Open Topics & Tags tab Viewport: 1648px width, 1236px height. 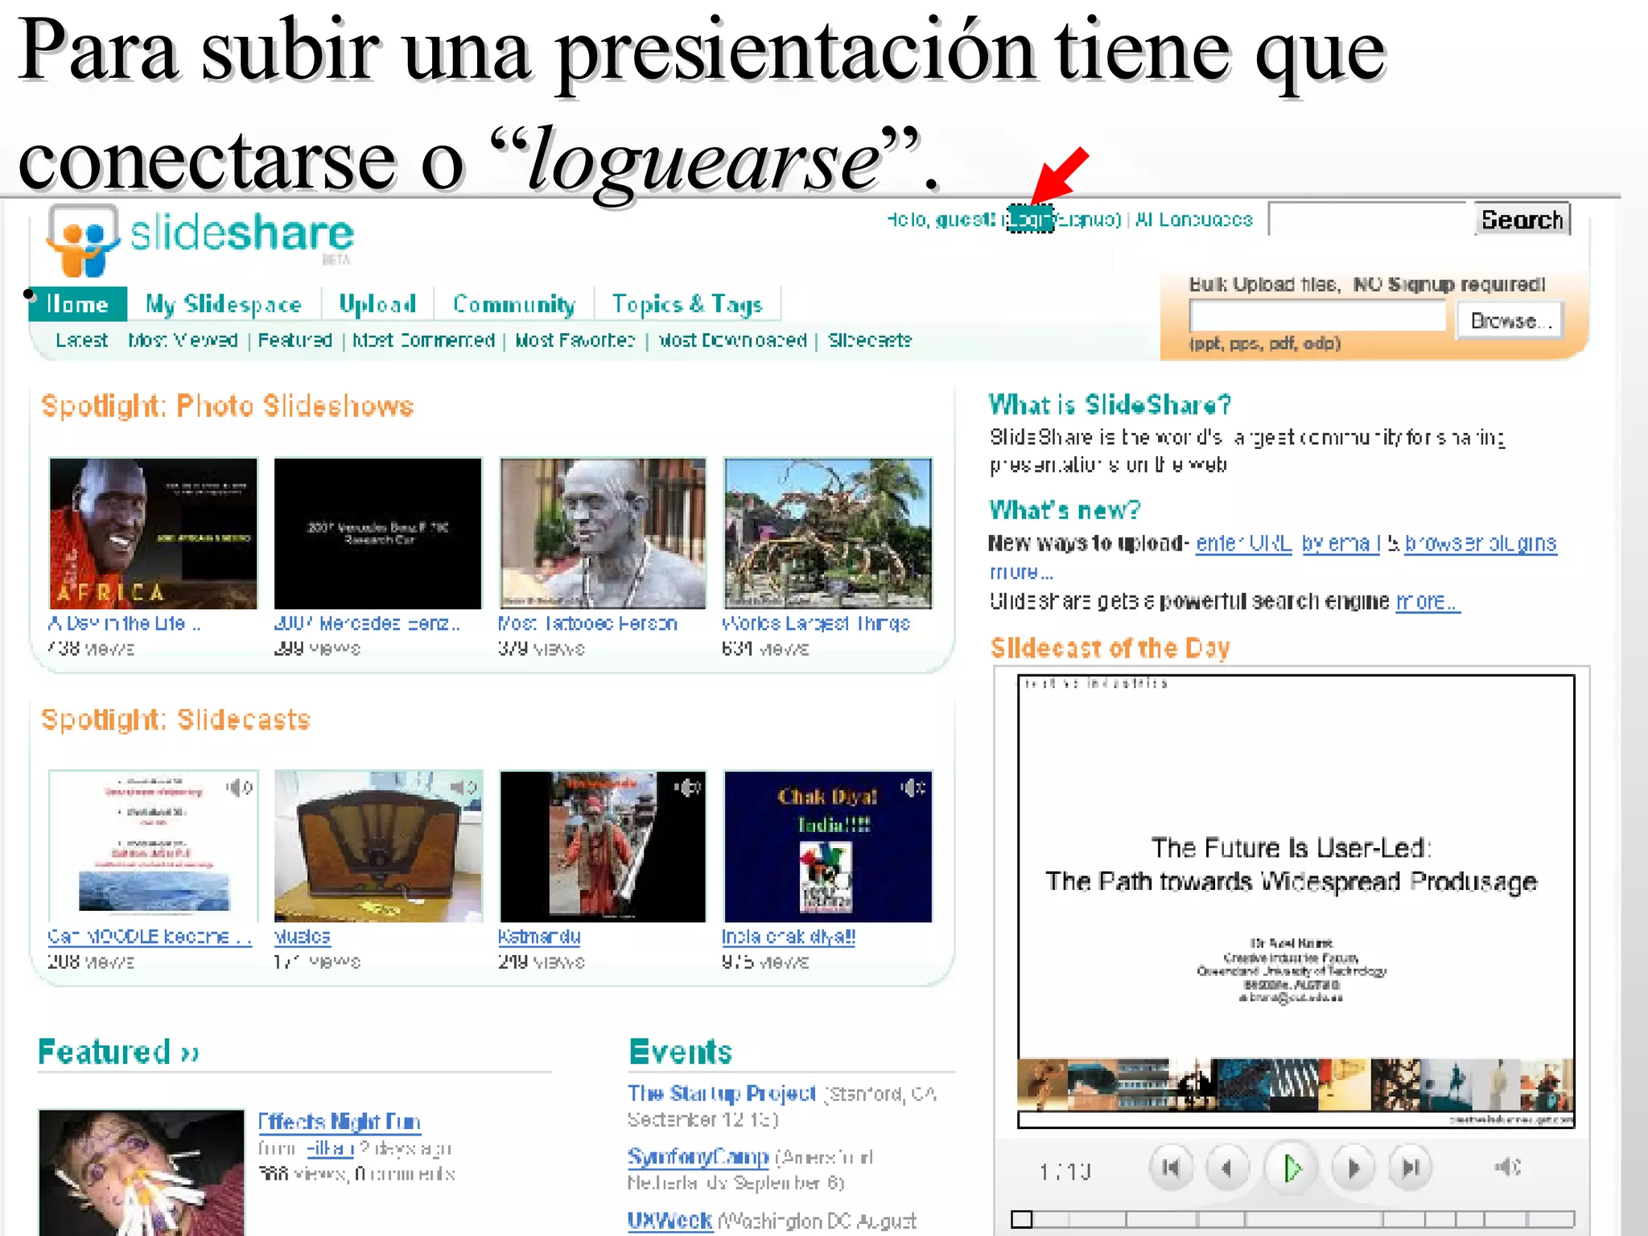687,304
